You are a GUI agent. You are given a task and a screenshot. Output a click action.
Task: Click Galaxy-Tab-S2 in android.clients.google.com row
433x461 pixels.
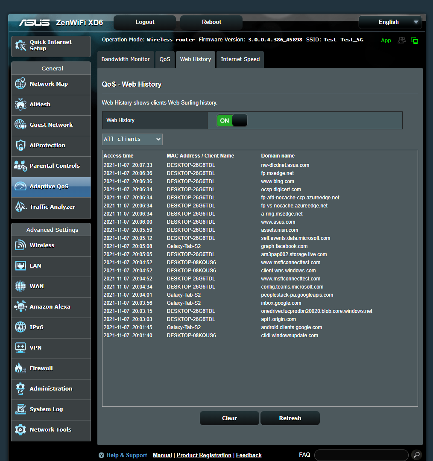point(184,327)
